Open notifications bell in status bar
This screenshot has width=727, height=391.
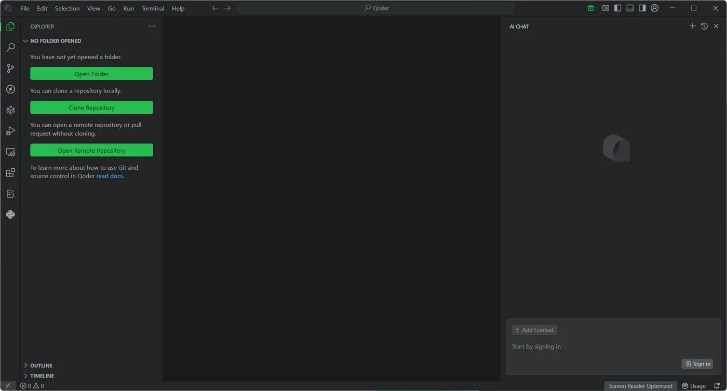pyautogui.click(x=717, y=386)
